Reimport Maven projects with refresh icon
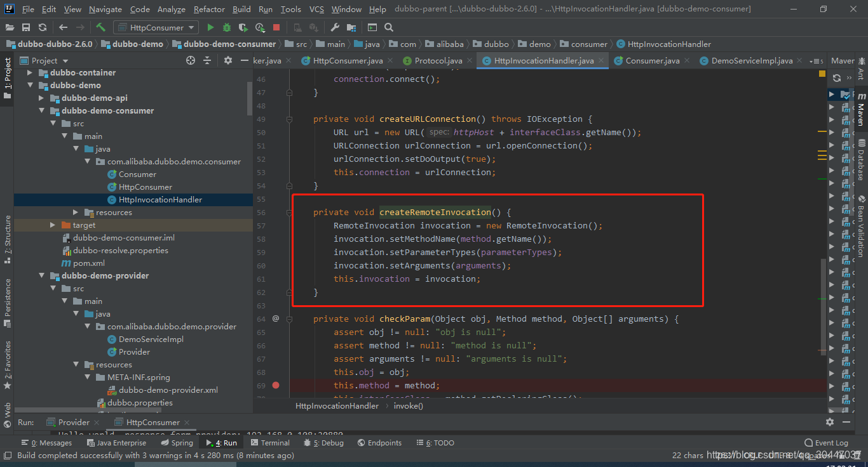This screenshot has width=868, height=467. pos(837,77)
